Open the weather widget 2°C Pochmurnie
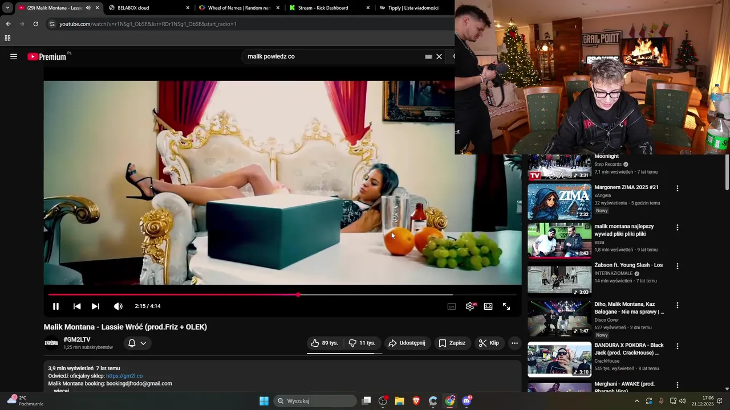This screenshot has height=410, width=730. [x=26, y=401]
